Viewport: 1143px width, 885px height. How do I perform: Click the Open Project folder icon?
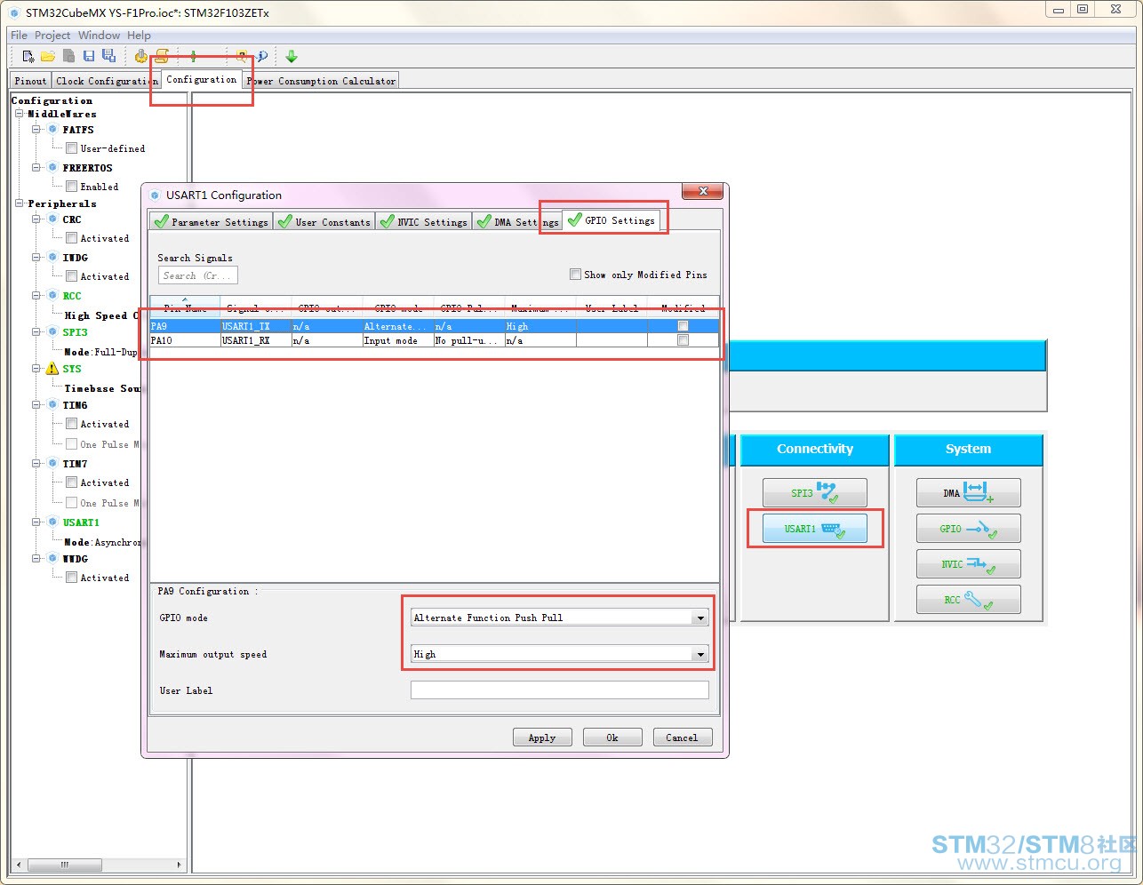click(48, 56)
